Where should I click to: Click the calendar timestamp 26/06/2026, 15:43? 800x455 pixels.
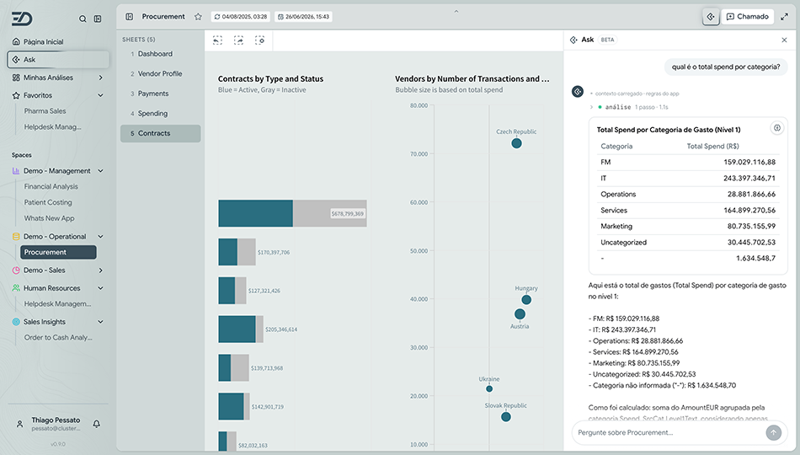pos(303,17)
